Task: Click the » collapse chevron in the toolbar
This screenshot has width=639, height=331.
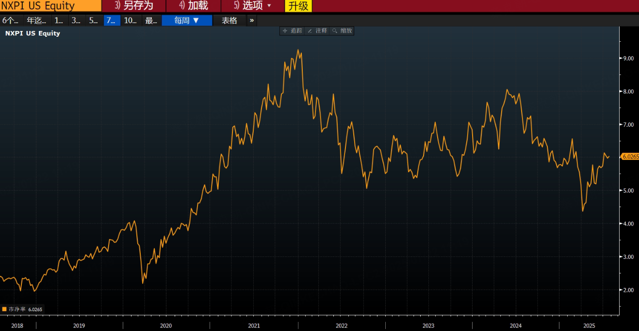Action: (x=251, y=20)
